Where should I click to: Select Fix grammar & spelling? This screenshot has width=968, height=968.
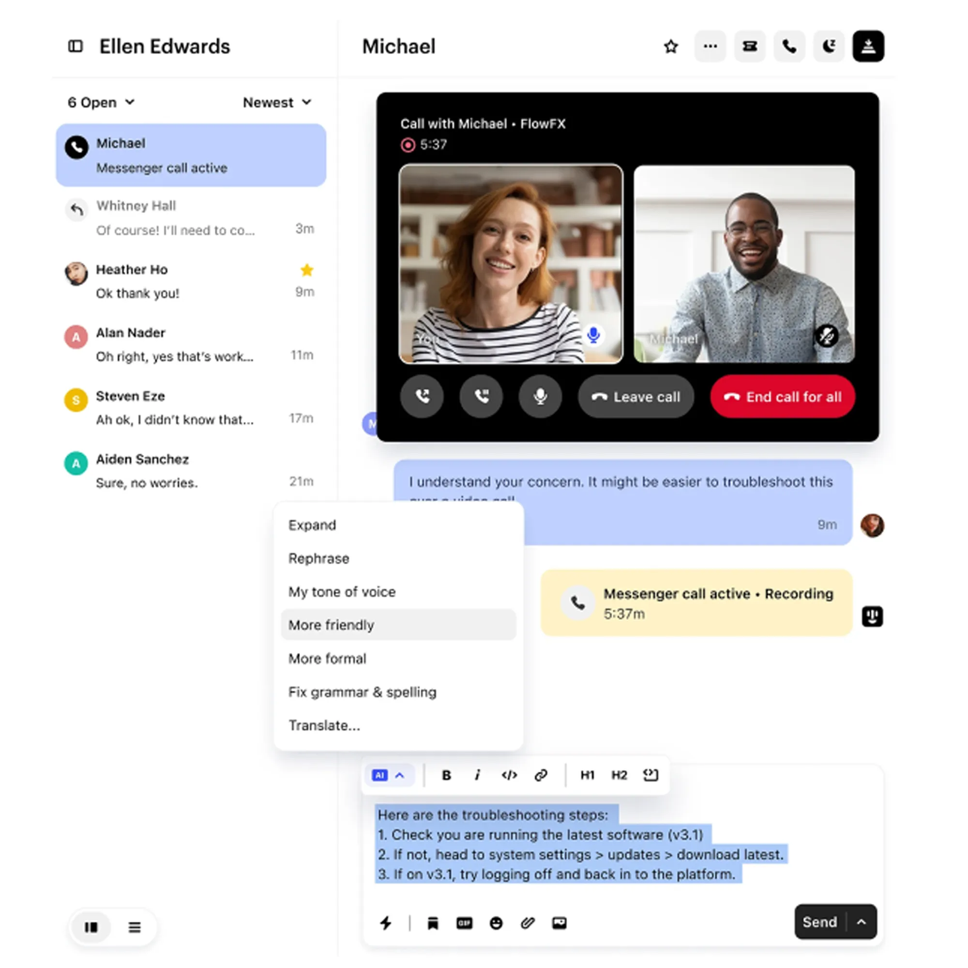pyautogui.click(x=398, y=692)
